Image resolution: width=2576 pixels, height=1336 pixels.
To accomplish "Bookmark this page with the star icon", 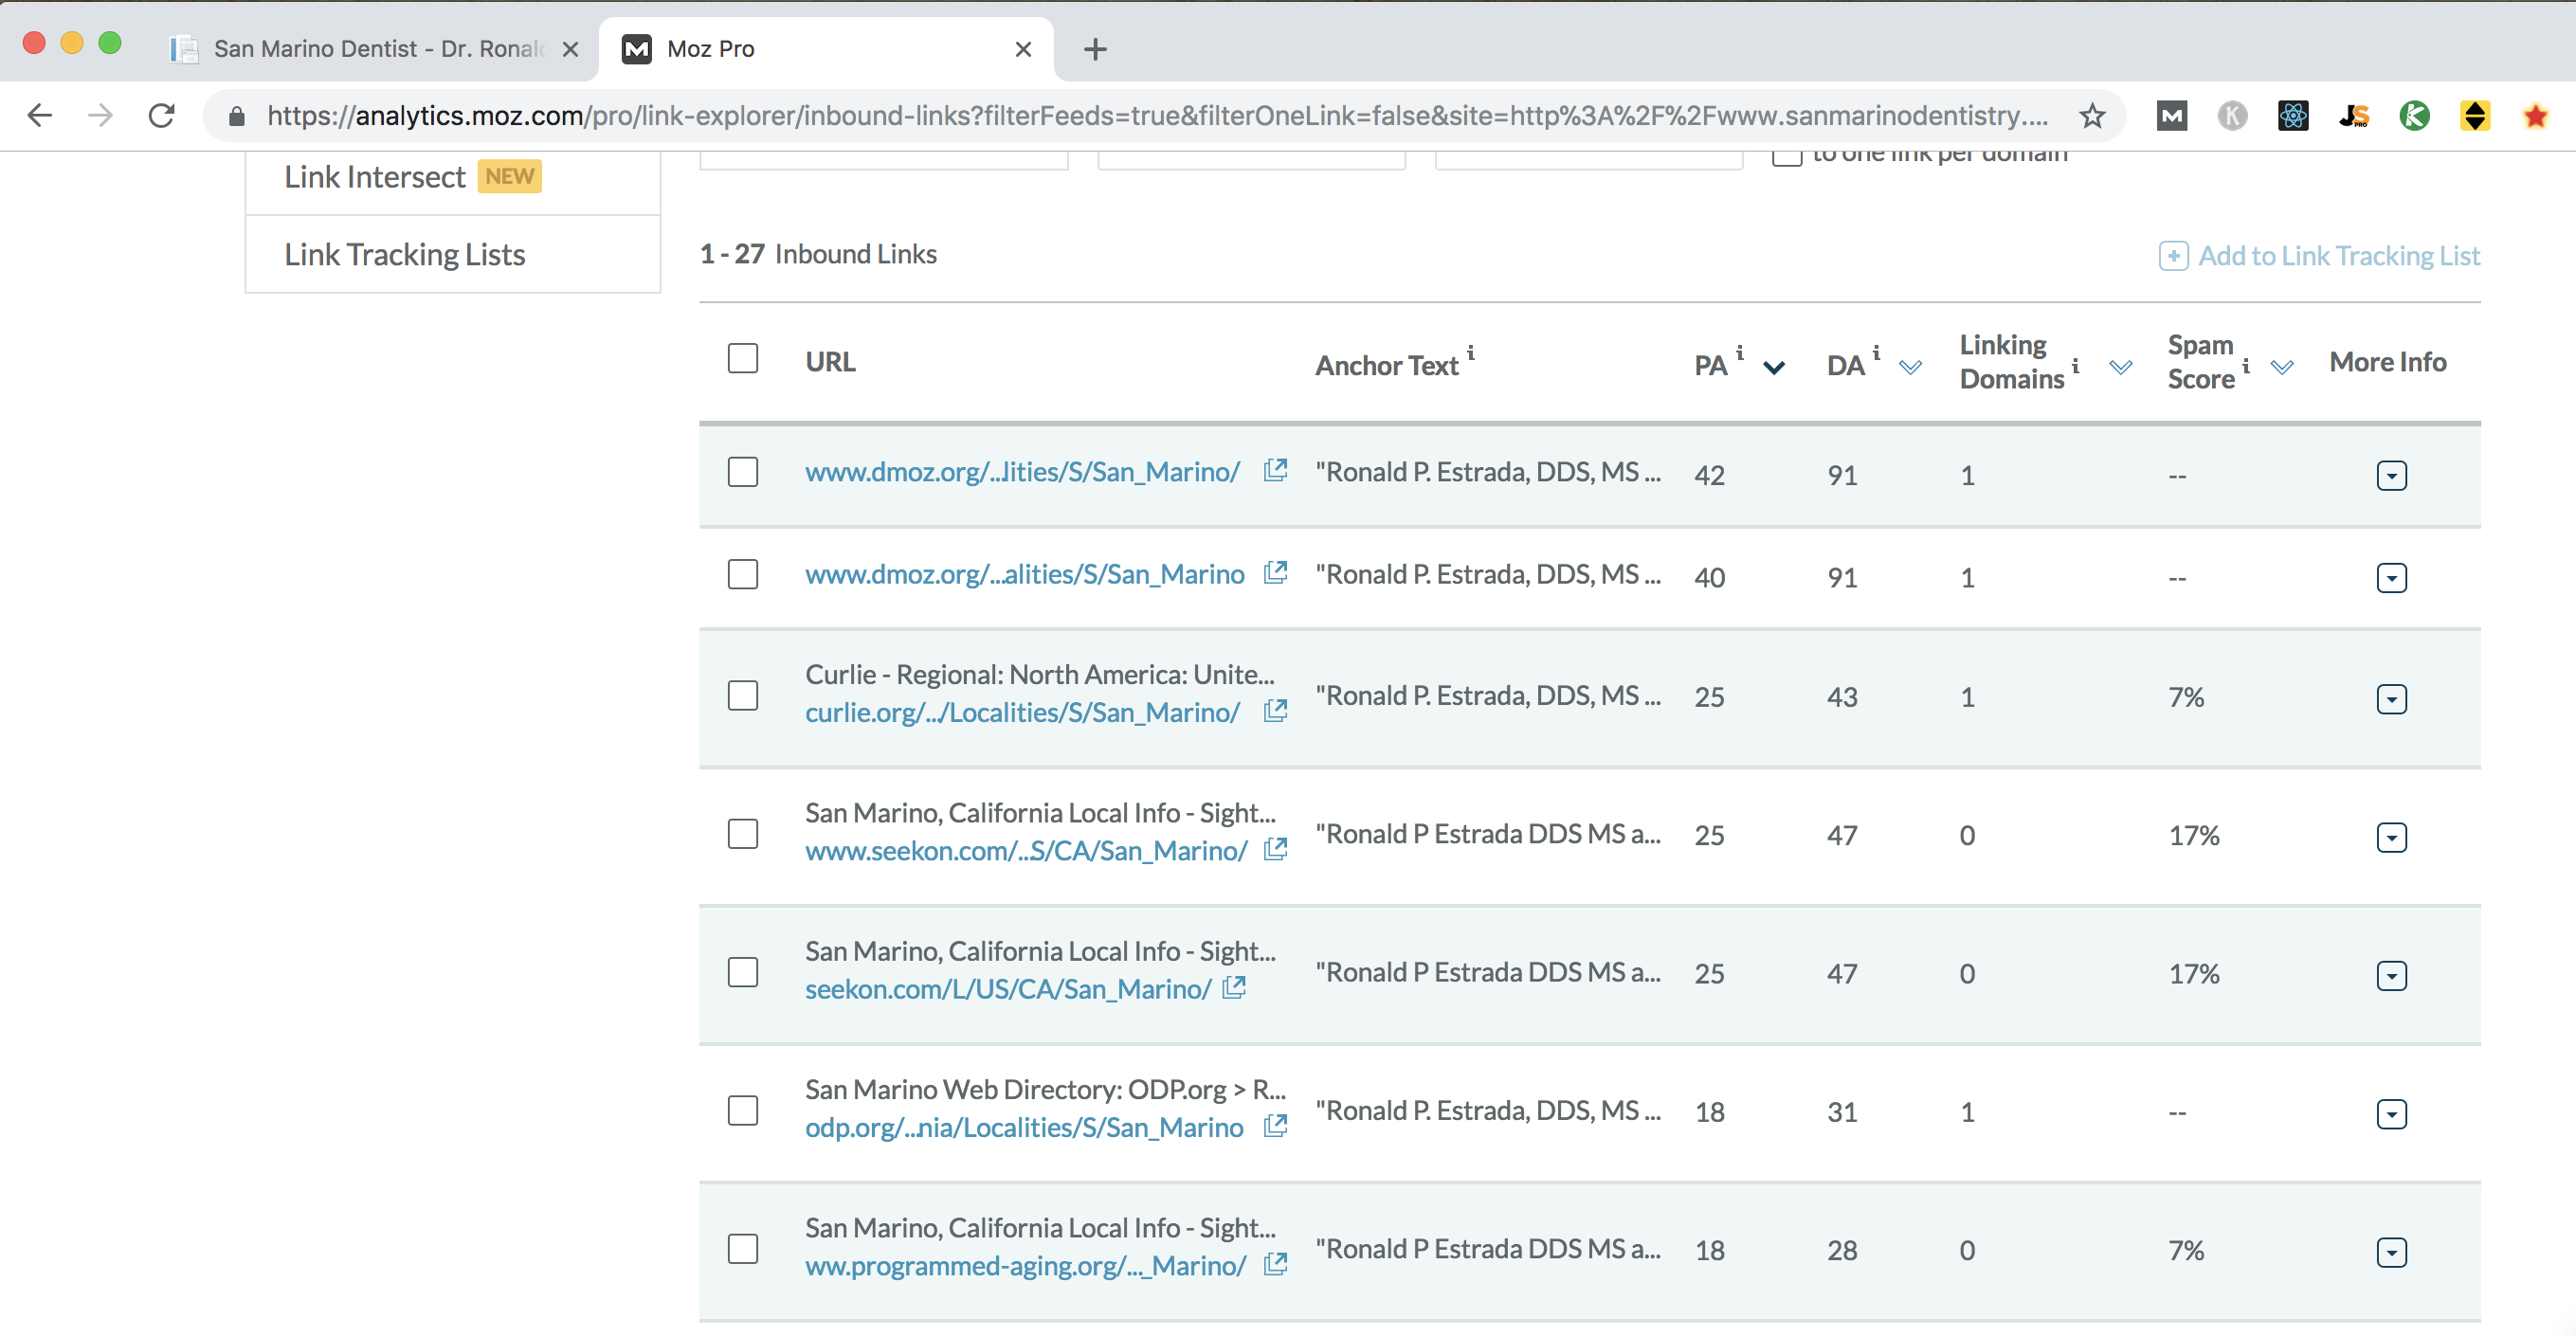I will (x=2092, y=116).
